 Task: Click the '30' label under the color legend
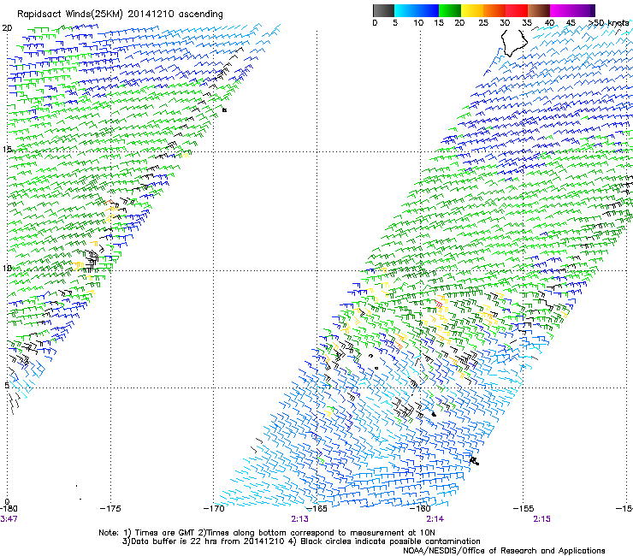[505, 23]
